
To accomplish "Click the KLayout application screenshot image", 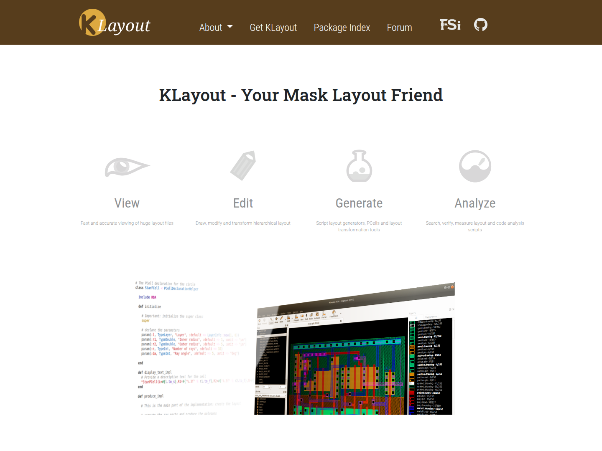I will (x=355, y=349).
